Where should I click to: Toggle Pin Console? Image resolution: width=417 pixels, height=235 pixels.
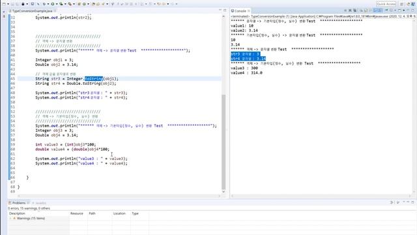click(386, 10)
